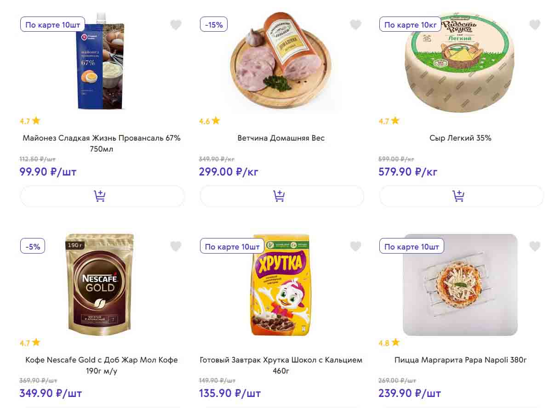Image resolution: width=549 pixels, height=408 pixels.
Task: Click the Хрутка cereal package picture
Action: click(280, 286)
